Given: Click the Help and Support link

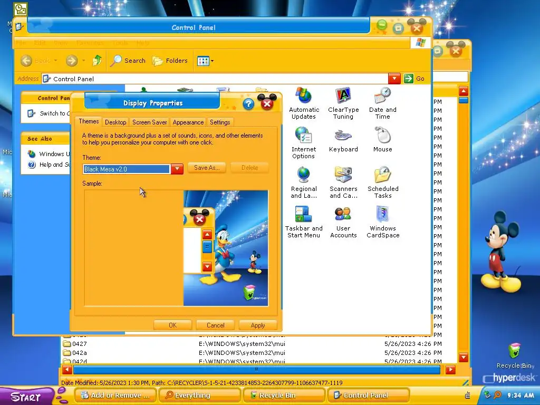Looking at the screenshot, I should pos(49,165).
